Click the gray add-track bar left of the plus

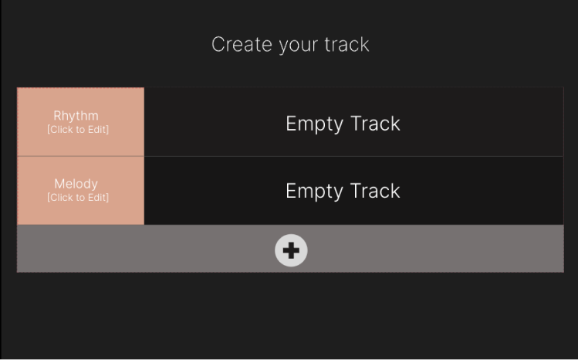146,249
